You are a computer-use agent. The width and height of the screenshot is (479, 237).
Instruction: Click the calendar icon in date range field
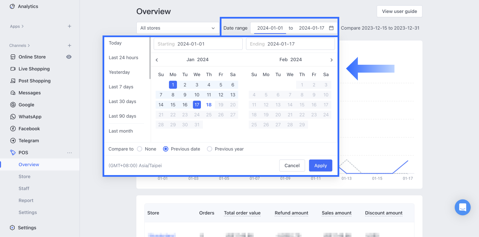click(x=331, y=28)
